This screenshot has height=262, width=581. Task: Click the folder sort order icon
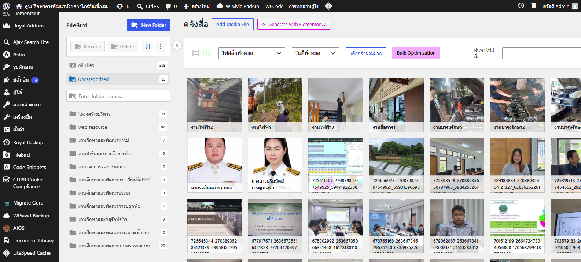(x=148, y=46)
